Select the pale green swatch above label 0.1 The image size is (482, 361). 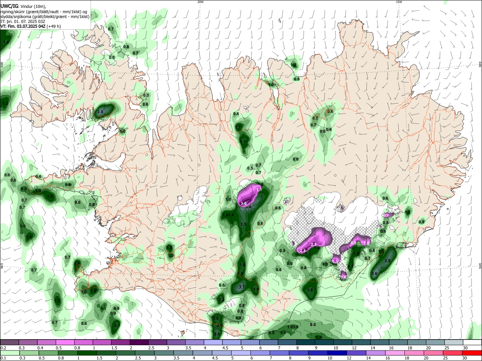(9, 353)
